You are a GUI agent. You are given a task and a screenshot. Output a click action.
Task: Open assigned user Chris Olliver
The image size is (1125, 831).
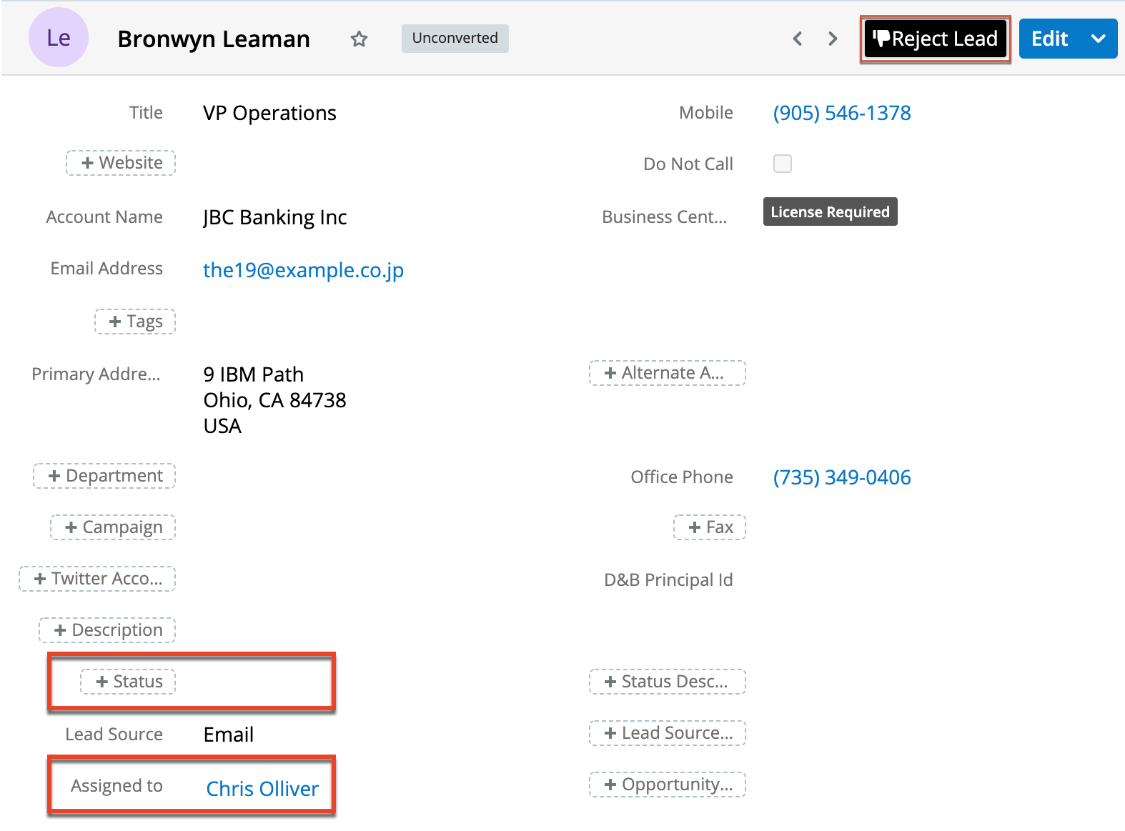coord(262,788)
